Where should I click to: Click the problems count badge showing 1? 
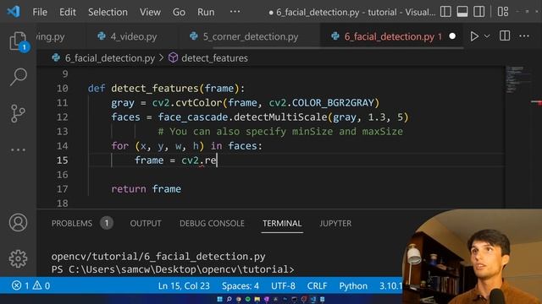(x=107, y=223)
